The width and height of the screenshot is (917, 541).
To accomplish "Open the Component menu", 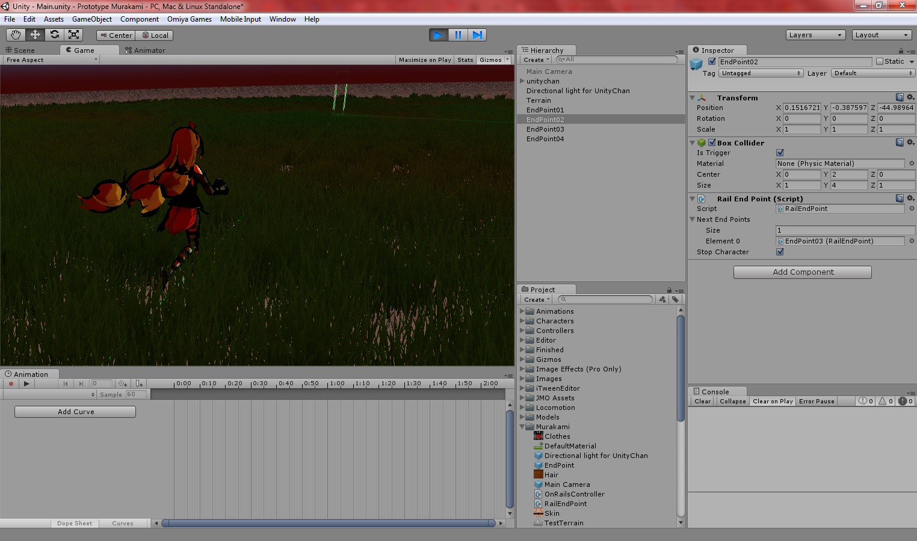I will (x=140, y=19).
